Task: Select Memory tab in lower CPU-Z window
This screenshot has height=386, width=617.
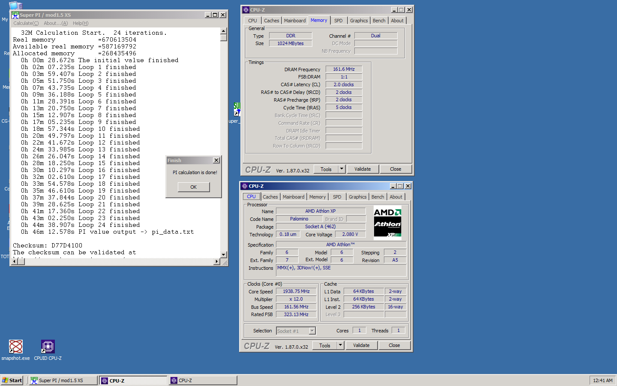Action: coord(317,197)
